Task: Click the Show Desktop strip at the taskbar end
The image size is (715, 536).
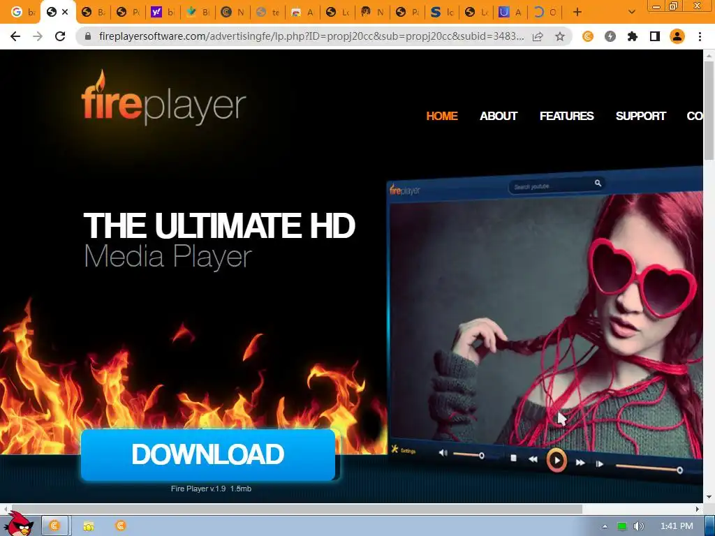Action: click(x=709, y=526)
